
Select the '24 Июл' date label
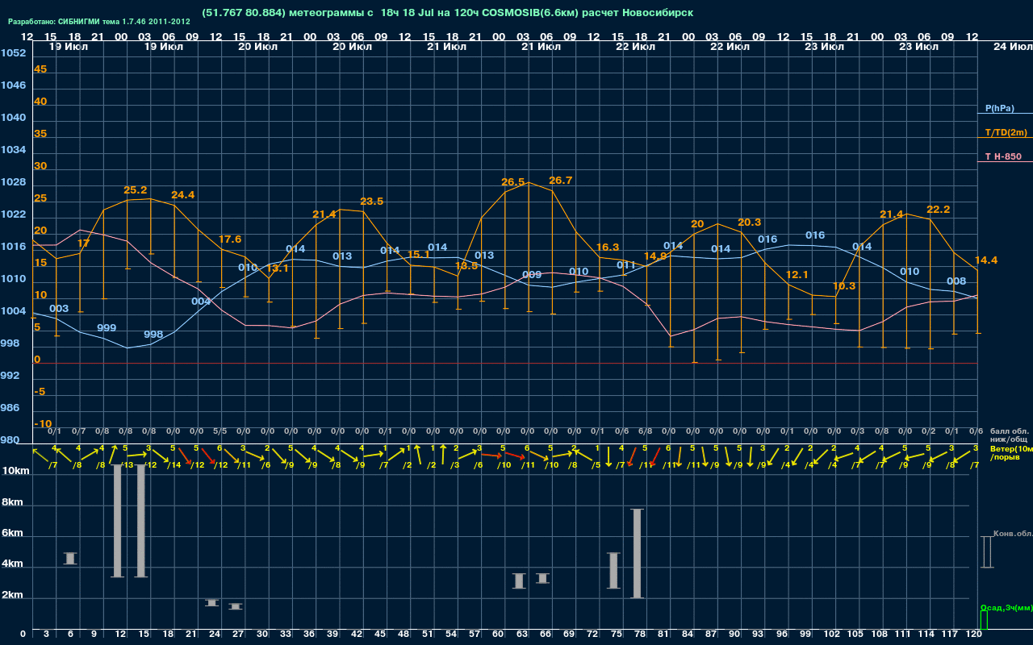coord(1012,47)
